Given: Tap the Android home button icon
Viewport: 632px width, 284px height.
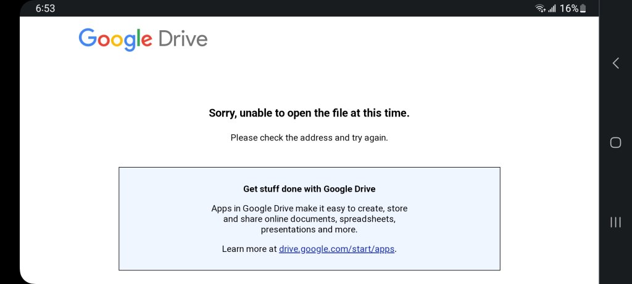Looking at the screenshot, I should coord(615,142).
